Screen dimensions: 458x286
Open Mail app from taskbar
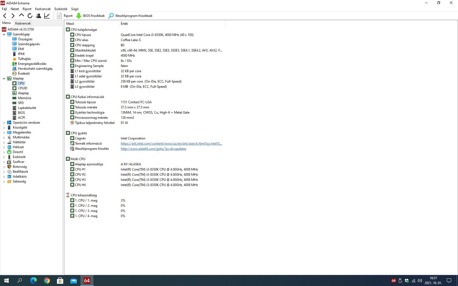(74, 281)
